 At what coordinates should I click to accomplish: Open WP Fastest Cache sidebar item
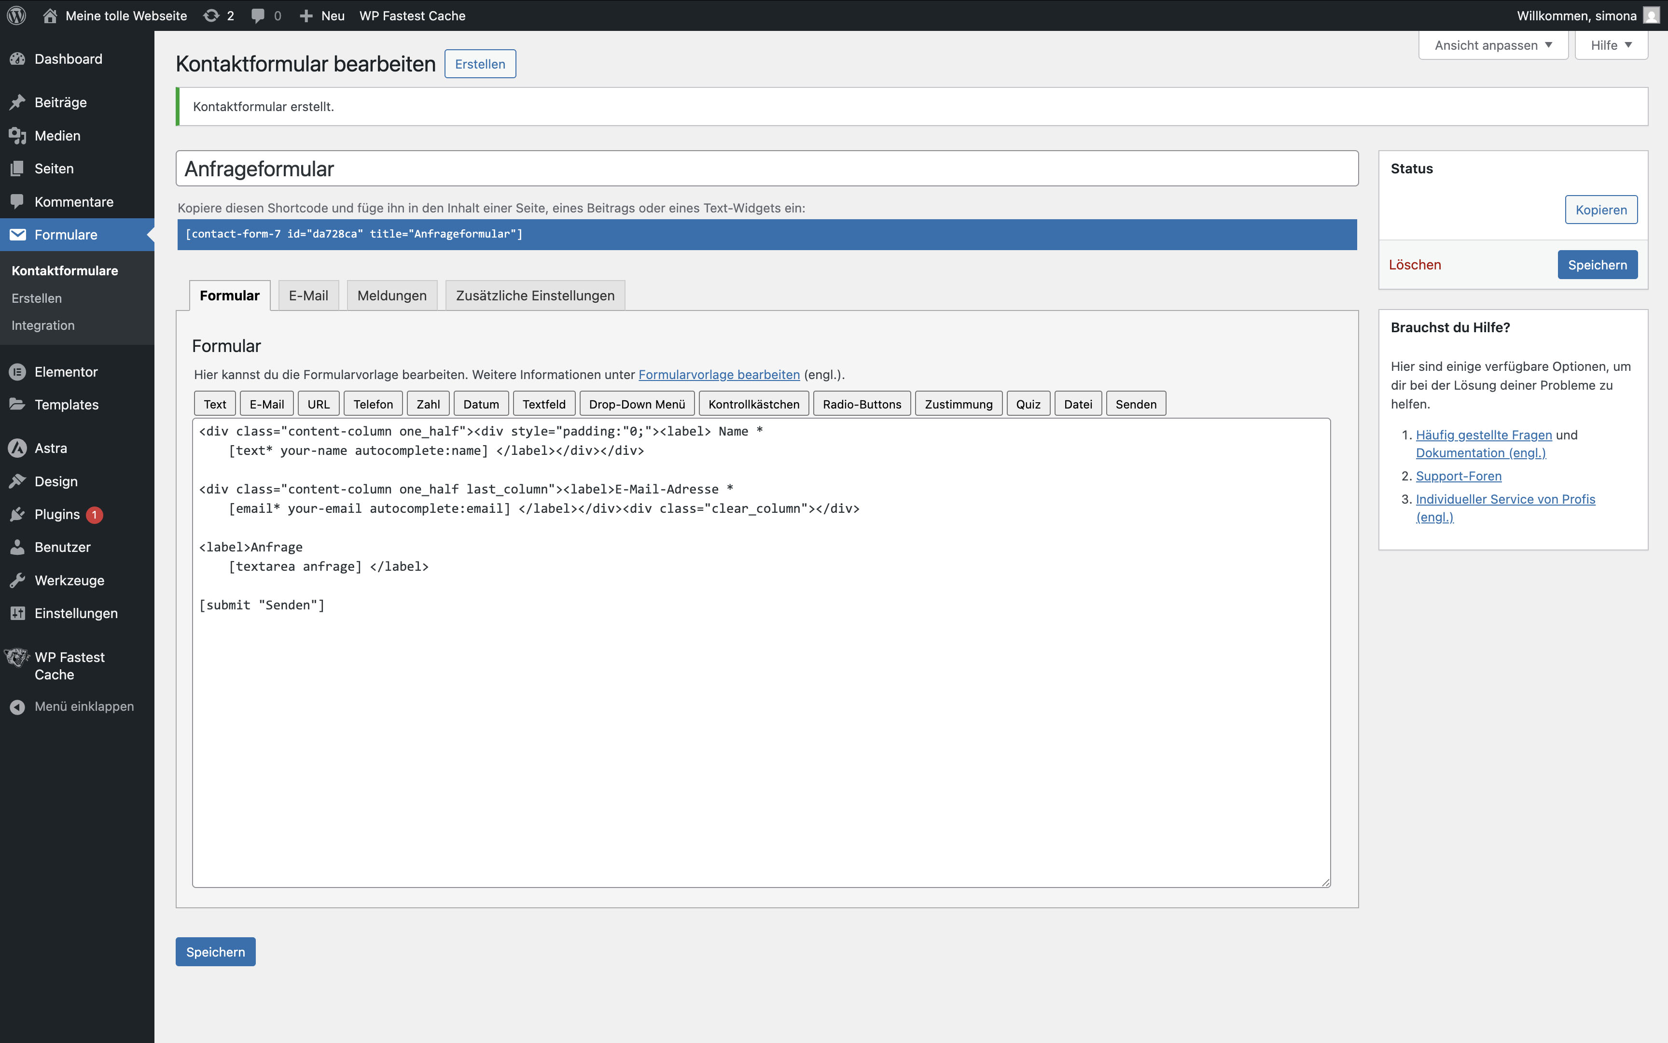[x=69, y=666]
